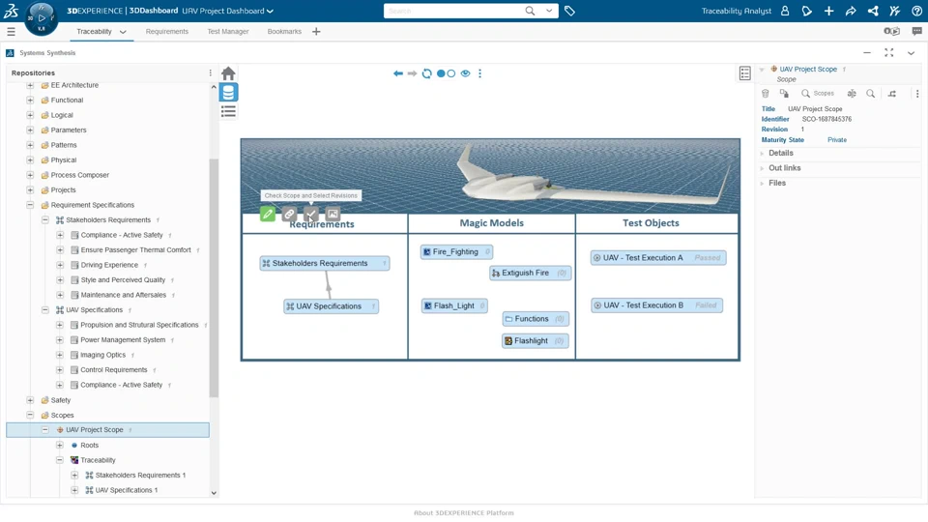Viewport: 928px width, 522px height.
Task: Expand the Logical folder
Action: [30, 115]
